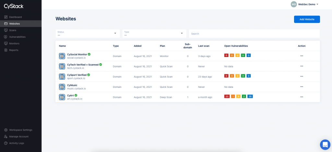Click the Last scan column header

pyautogui.click(x=204, y=46)
